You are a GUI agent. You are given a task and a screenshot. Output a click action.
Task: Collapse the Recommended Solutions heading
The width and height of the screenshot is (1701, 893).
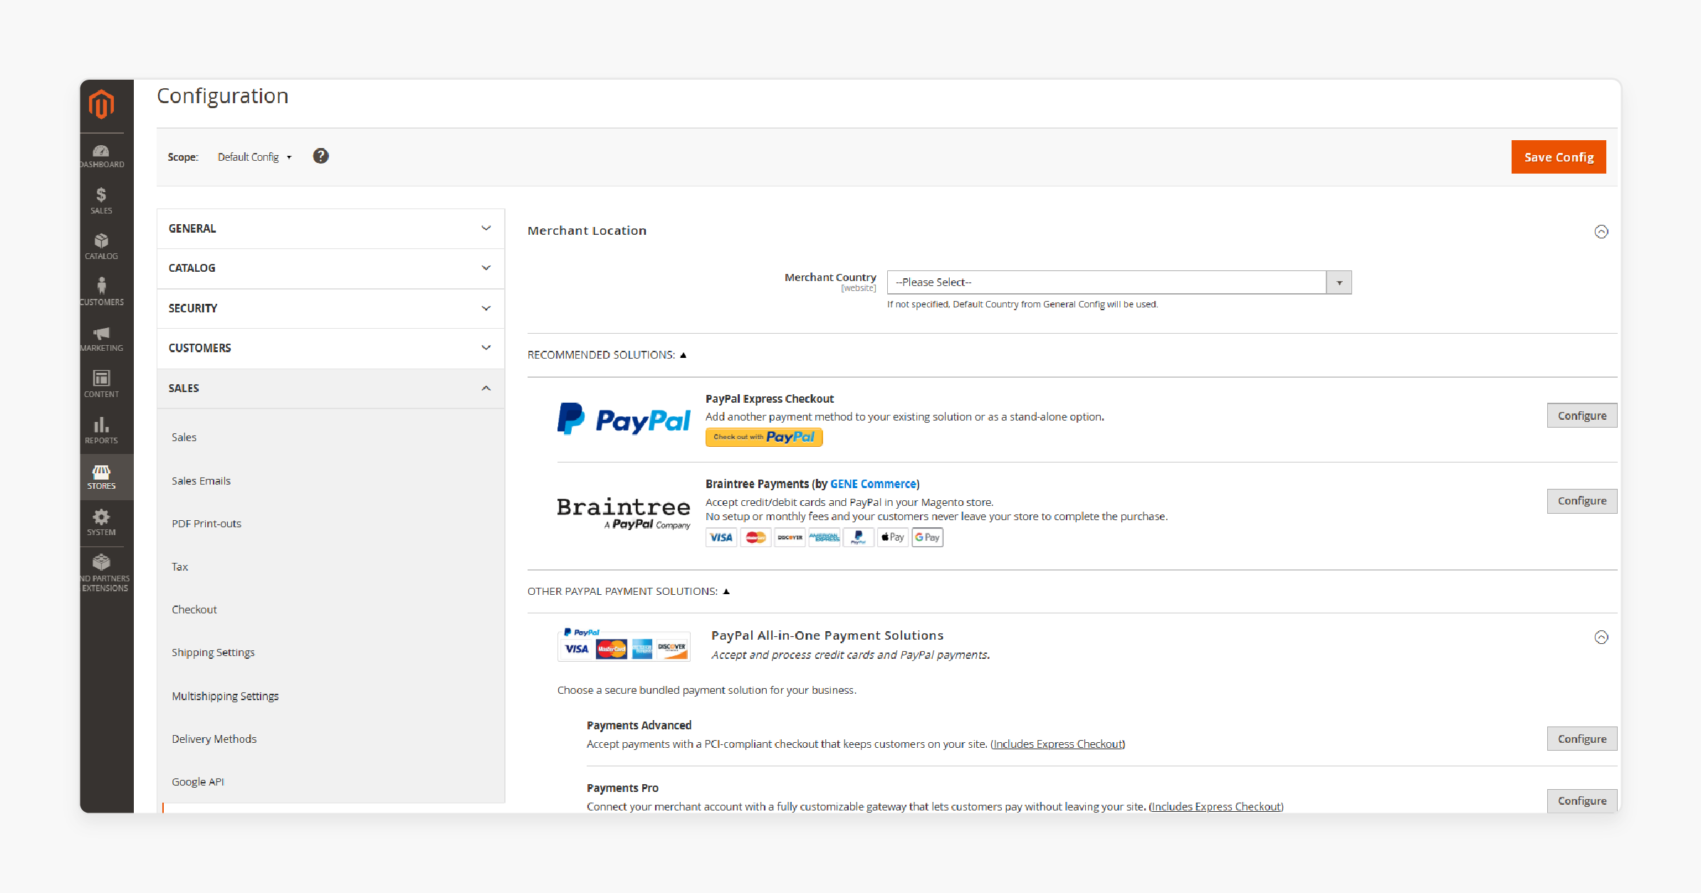coord(607,354)
